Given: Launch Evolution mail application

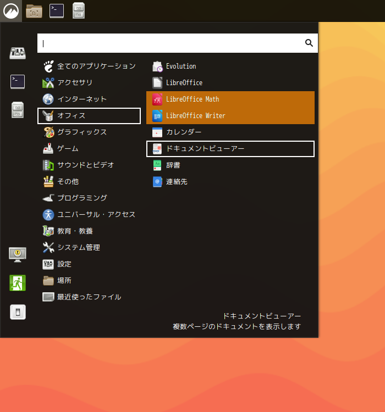Looking at the screenshot, I should tap(230, 66).
